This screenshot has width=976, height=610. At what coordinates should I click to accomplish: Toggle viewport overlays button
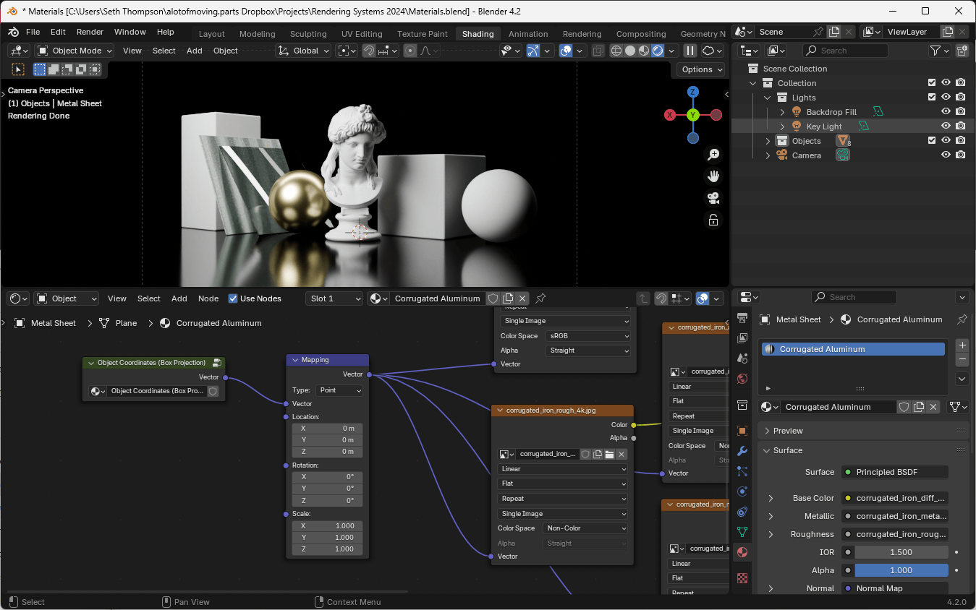pos(566,51)
